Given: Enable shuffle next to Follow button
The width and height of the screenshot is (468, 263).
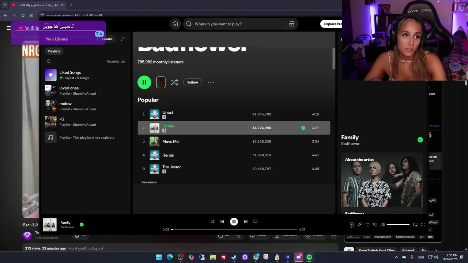Looking at the screenshot, I should [174, 82].
